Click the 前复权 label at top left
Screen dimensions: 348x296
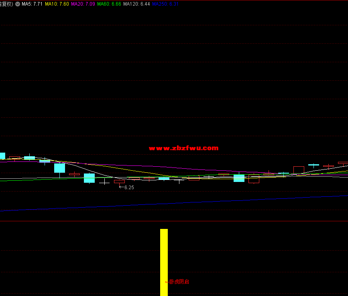click(6, 4)
